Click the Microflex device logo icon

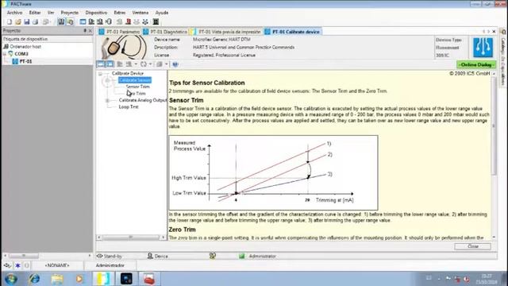click(483, 48)
